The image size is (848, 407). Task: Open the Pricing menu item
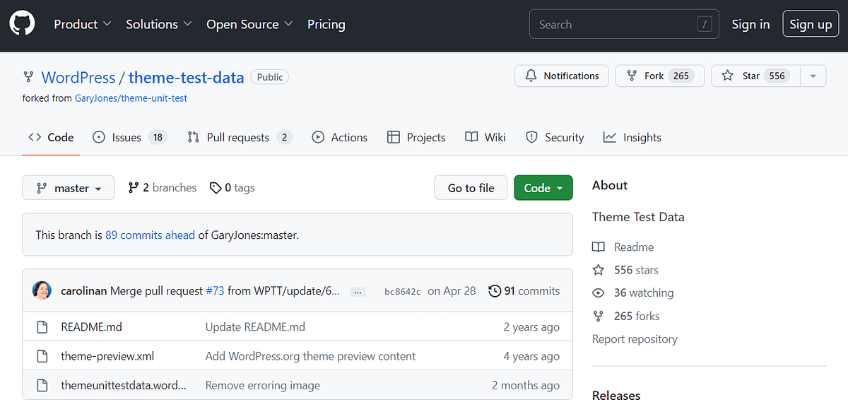326,24
